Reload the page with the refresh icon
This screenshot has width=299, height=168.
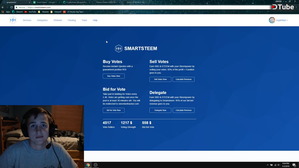(11, 7)
